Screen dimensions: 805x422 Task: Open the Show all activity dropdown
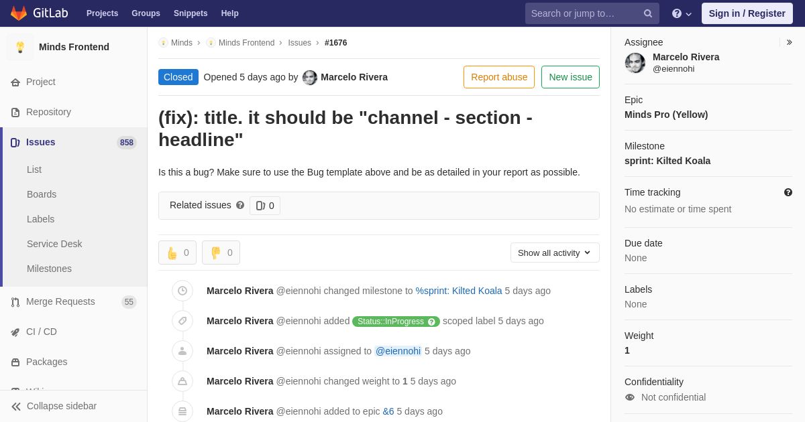[x=555, y=253]
